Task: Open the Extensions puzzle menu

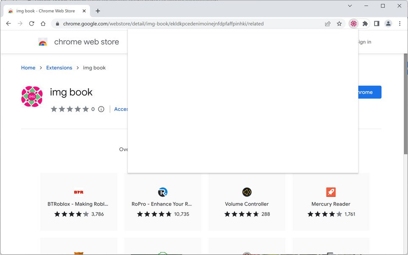Action: coord(365,24)
